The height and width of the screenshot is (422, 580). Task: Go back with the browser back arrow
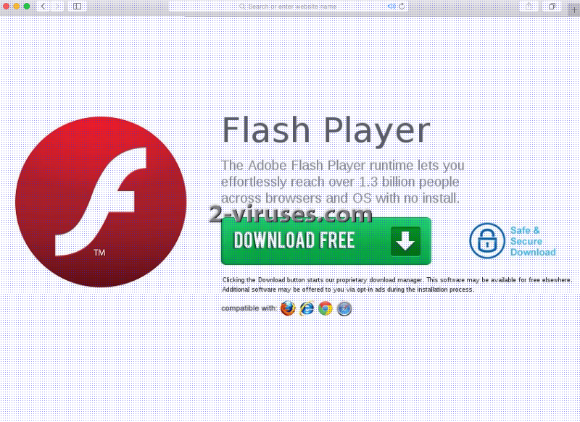point(43,7)
